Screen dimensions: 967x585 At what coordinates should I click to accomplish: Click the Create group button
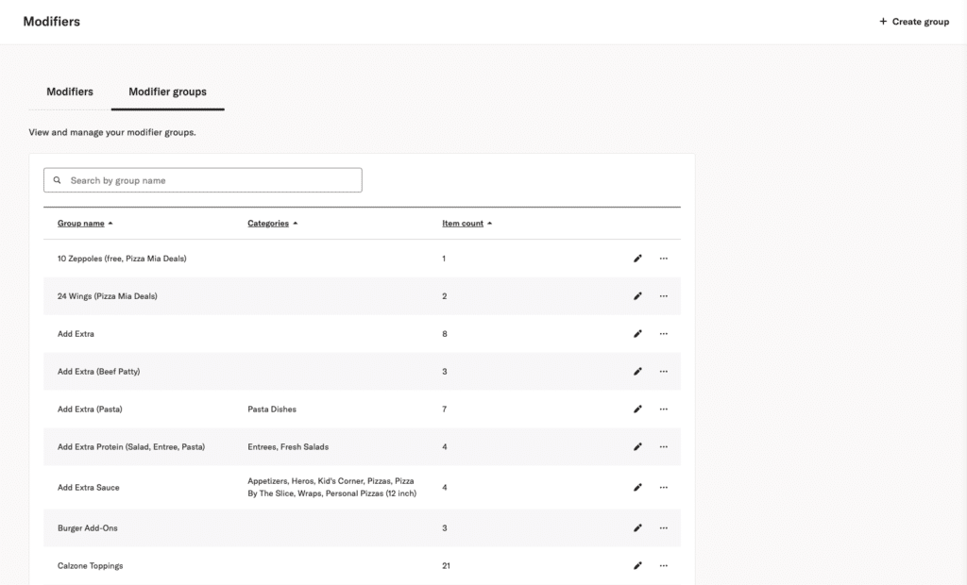click(914, 22)
